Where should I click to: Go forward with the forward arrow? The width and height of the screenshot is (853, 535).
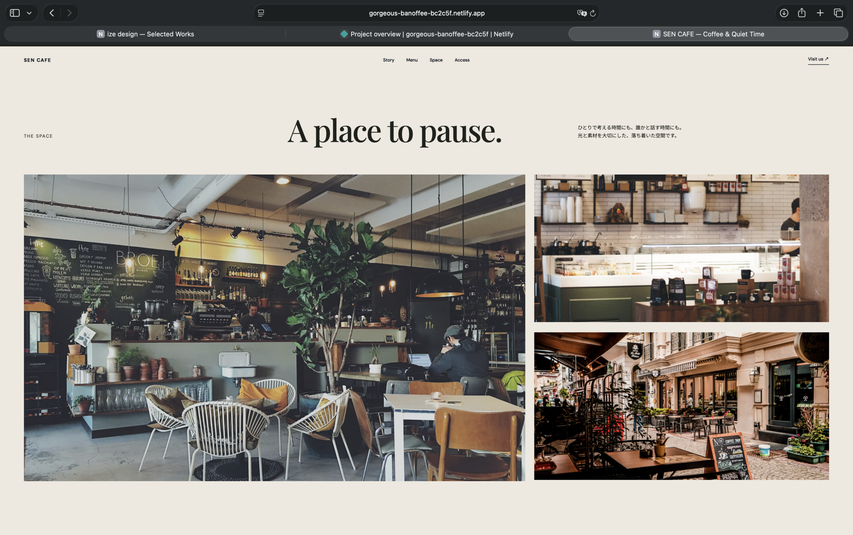point(69,13)
